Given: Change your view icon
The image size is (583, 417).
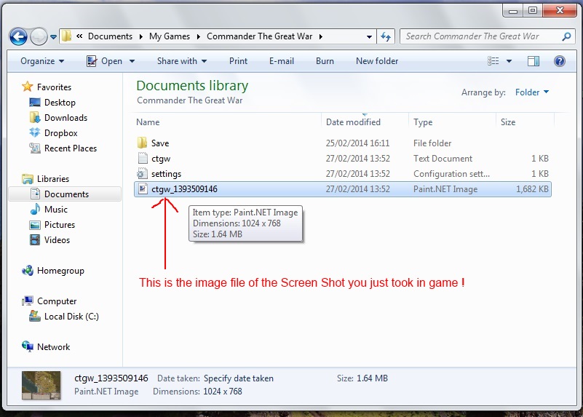Looking at the screenshot, I should pos(493,61).
